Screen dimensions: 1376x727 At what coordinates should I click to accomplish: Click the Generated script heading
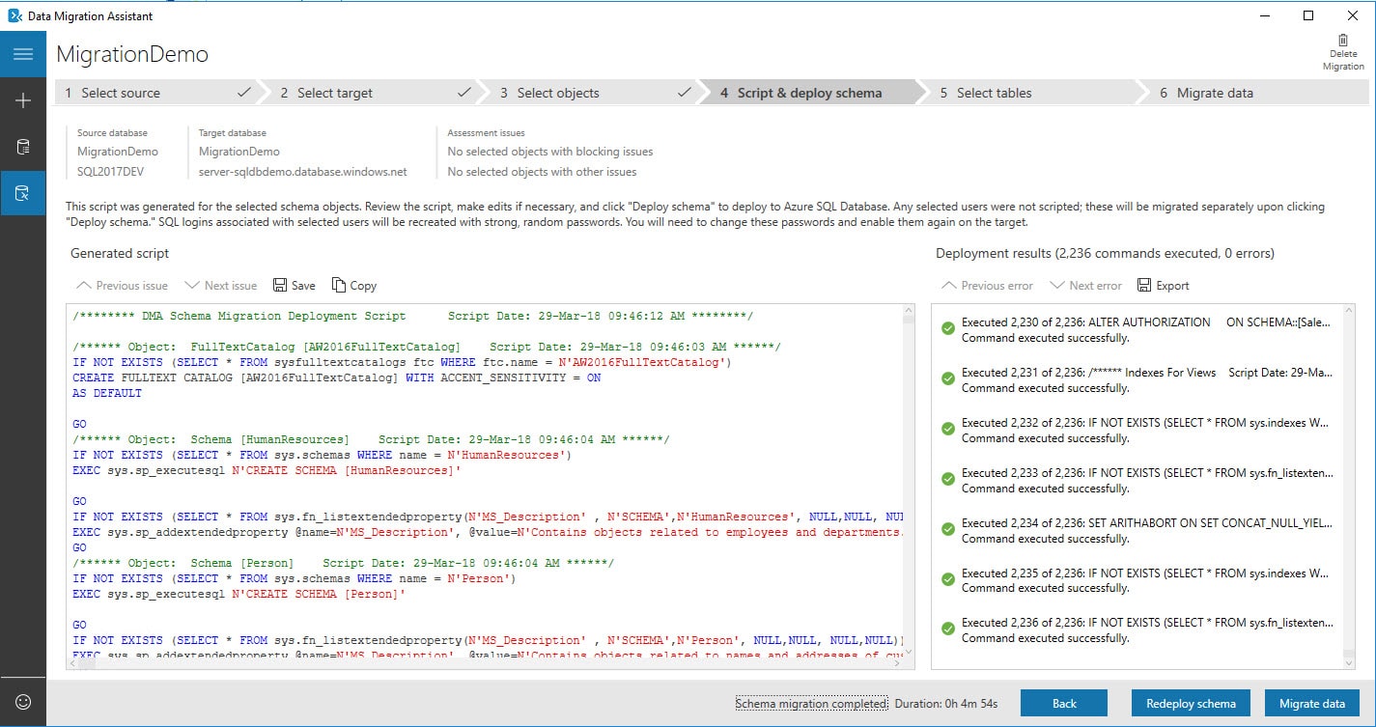(x=120, y=253)
